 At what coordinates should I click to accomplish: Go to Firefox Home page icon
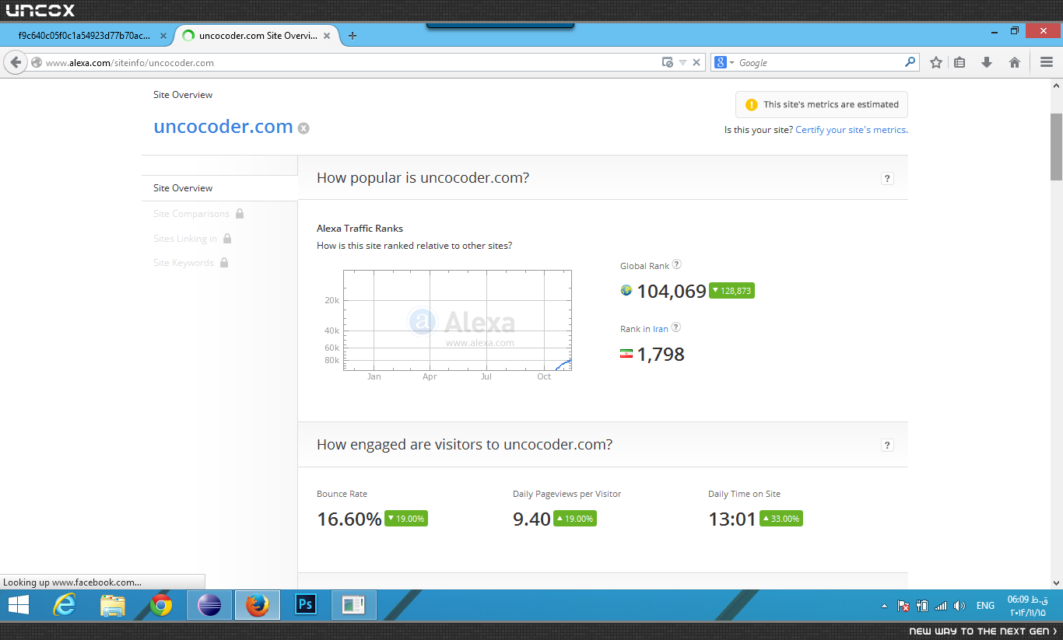point(1015,63)
